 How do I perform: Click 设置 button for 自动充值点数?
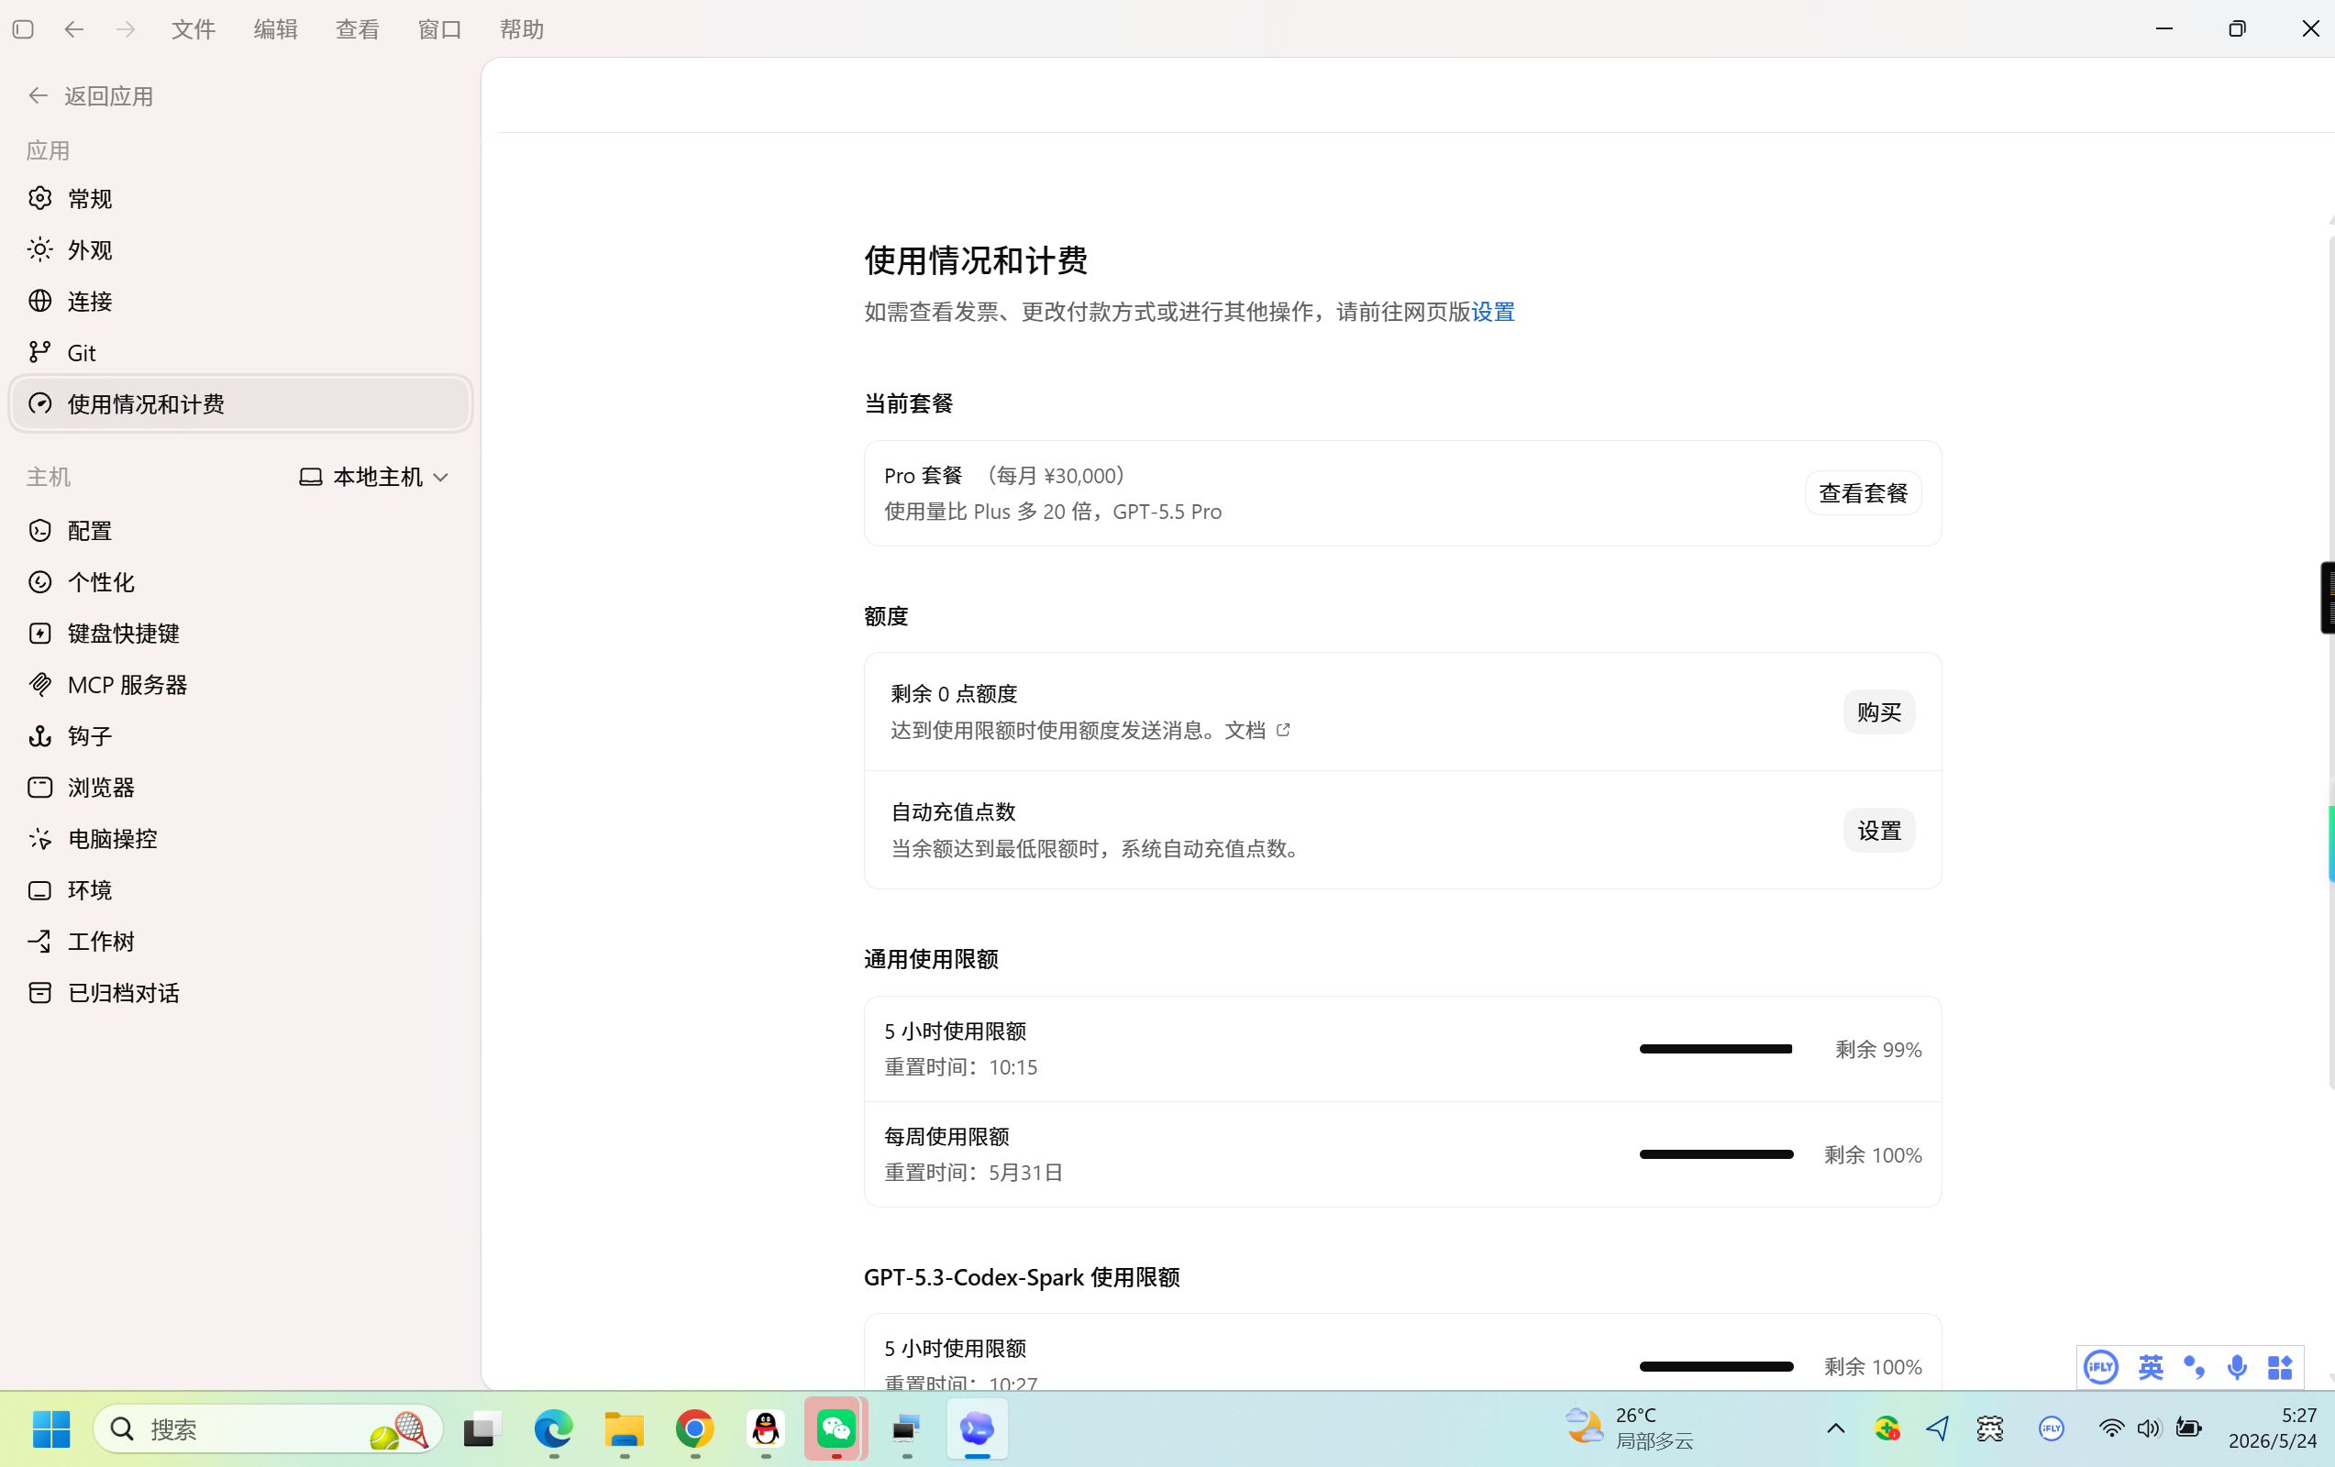pos(1878,831)
